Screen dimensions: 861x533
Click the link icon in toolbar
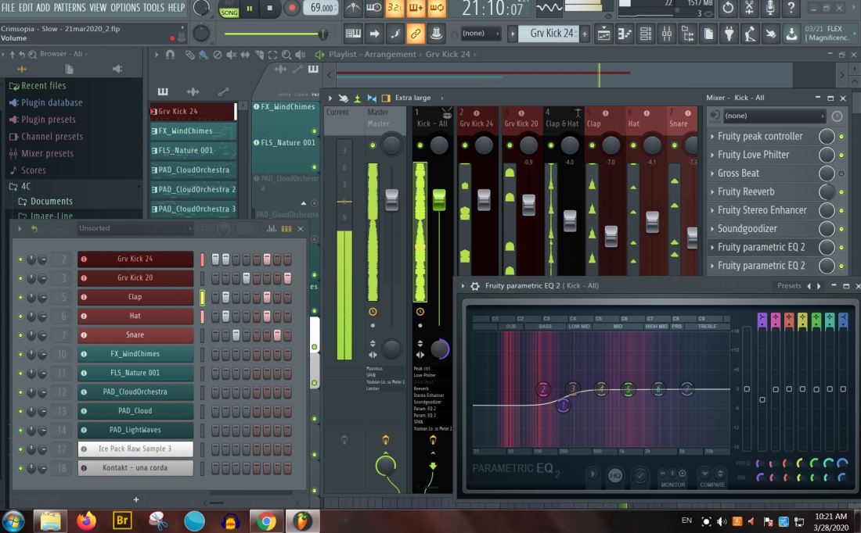416,34
